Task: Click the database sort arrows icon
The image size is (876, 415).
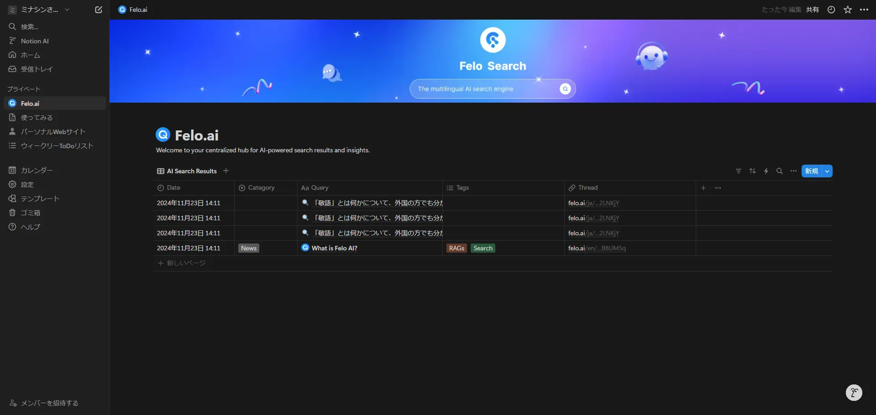Action: pos(752,171)
